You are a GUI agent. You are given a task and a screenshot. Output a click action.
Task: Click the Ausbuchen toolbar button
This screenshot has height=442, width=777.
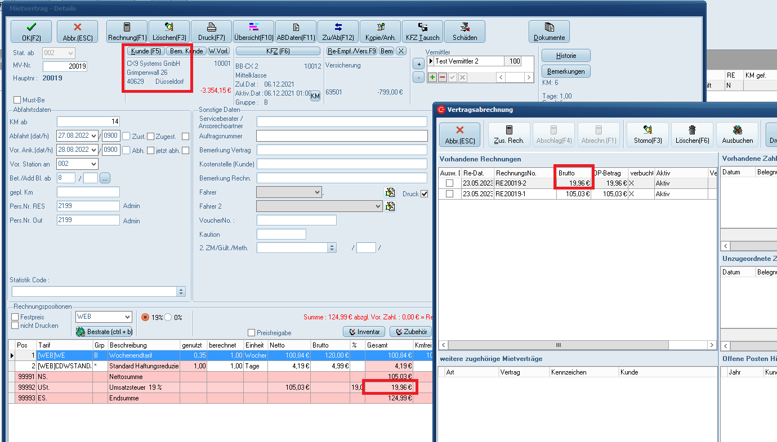[x=737, y=135]
